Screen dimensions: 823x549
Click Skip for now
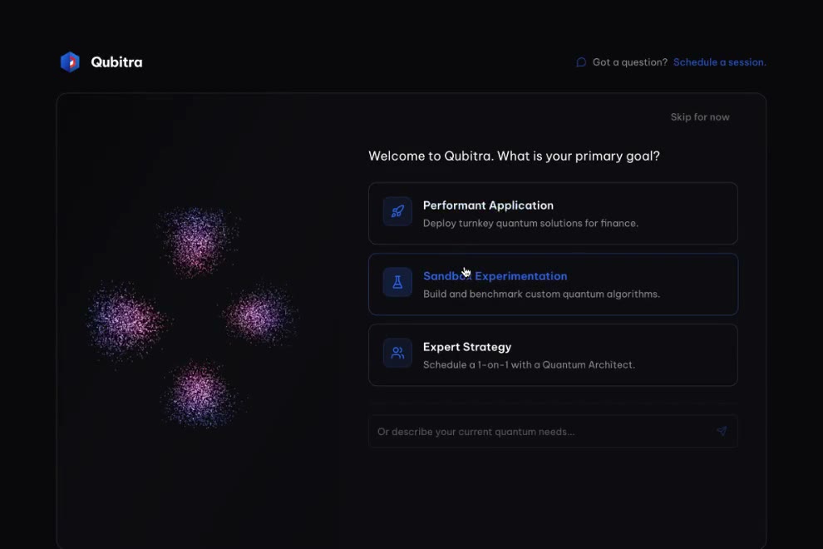pos(700,117)
